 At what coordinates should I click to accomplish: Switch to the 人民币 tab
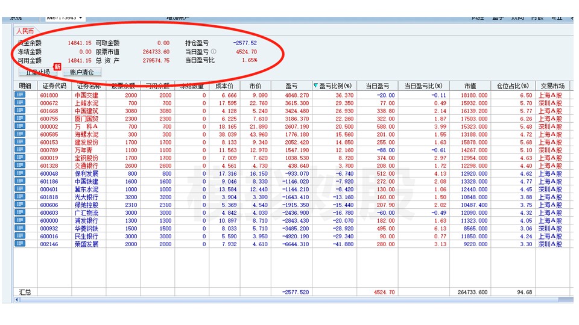(25, 31)
